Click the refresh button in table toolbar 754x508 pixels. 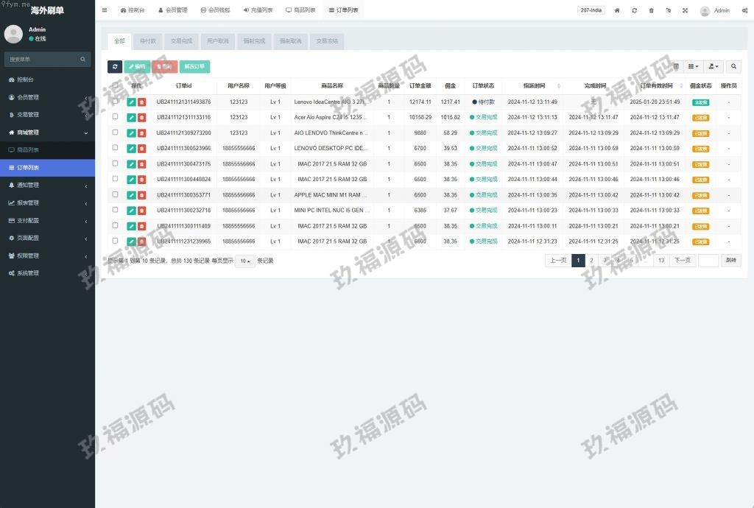tap(115, 67)
